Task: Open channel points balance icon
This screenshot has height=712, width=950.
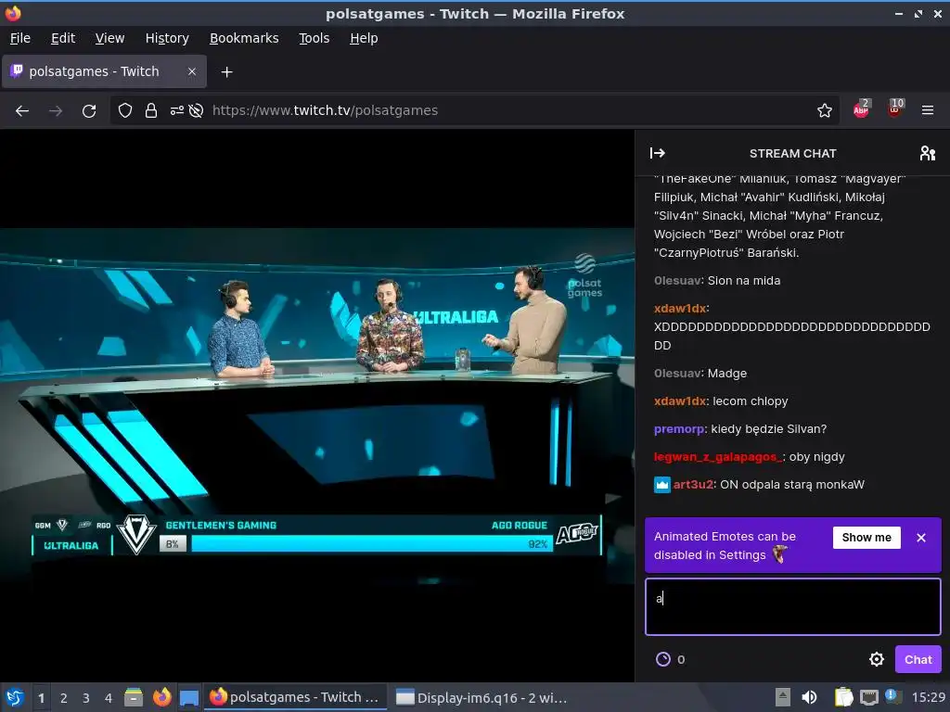Action: 663,659
